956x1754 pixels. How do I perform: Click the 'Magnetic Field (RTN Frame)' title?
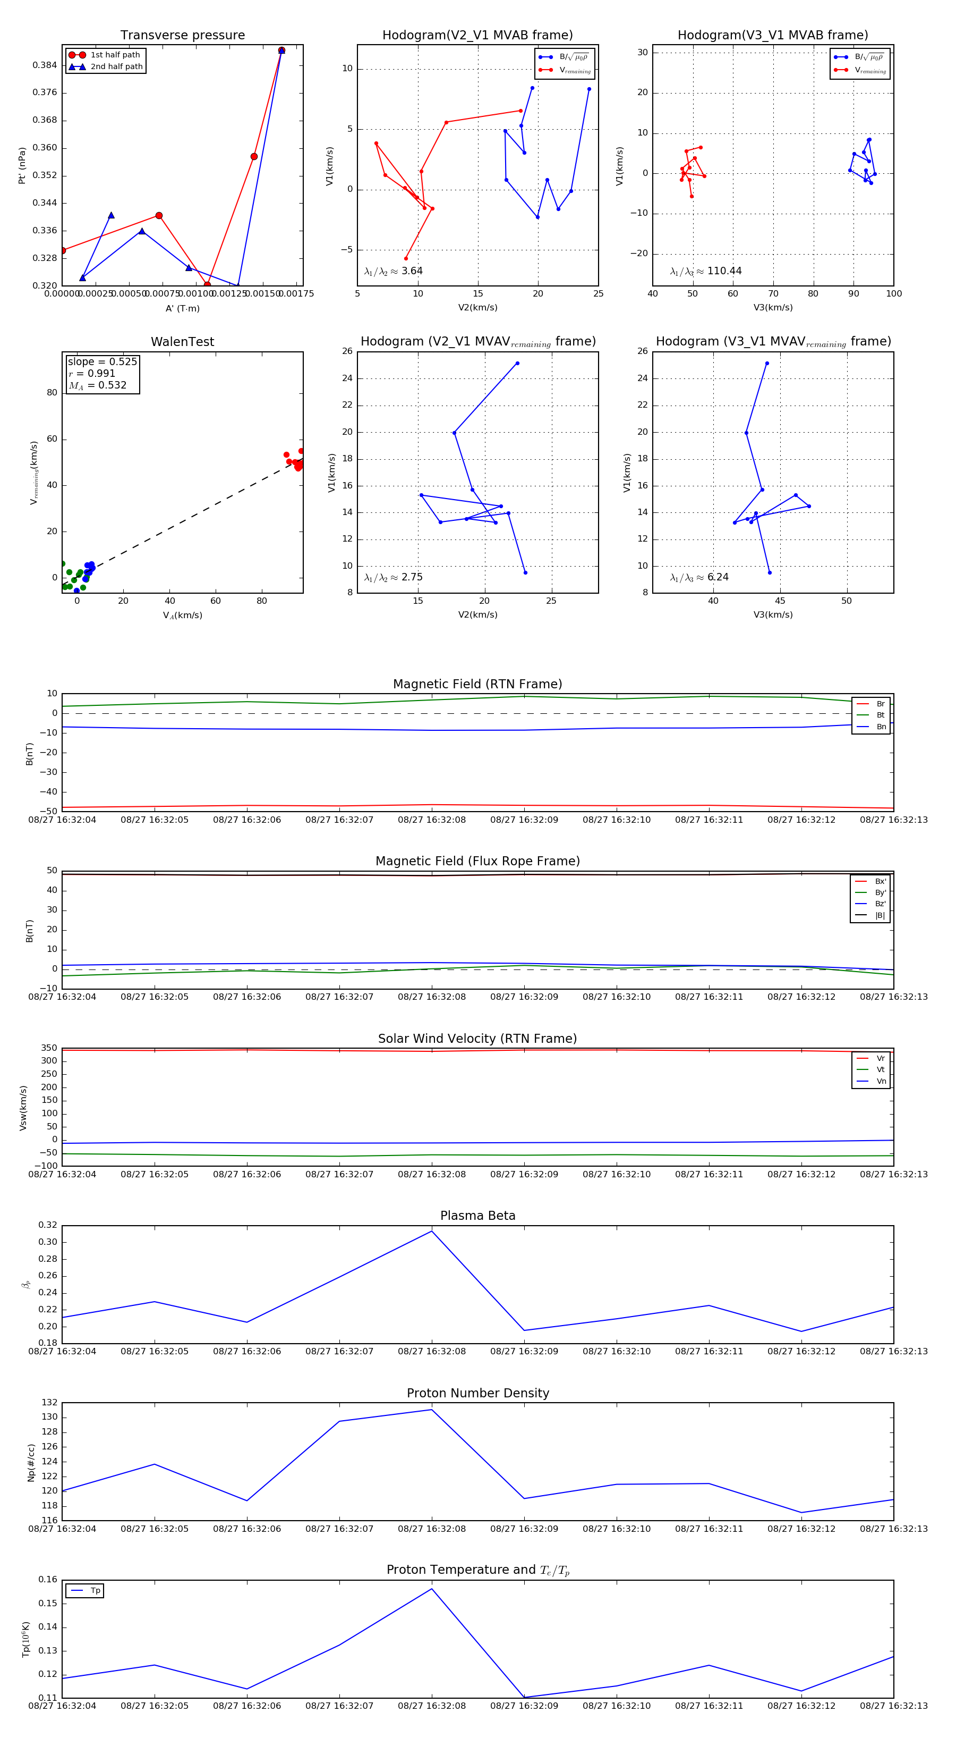point(477,684)
